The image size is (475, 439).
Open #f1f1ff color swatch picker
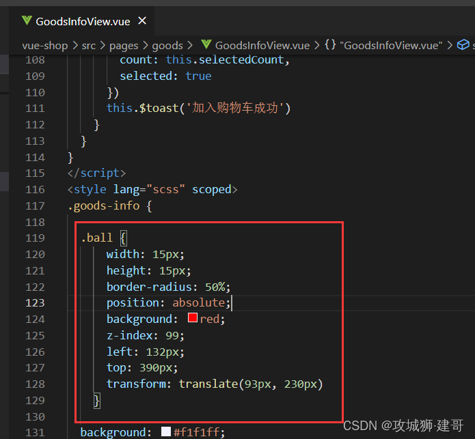coord(166,431)
